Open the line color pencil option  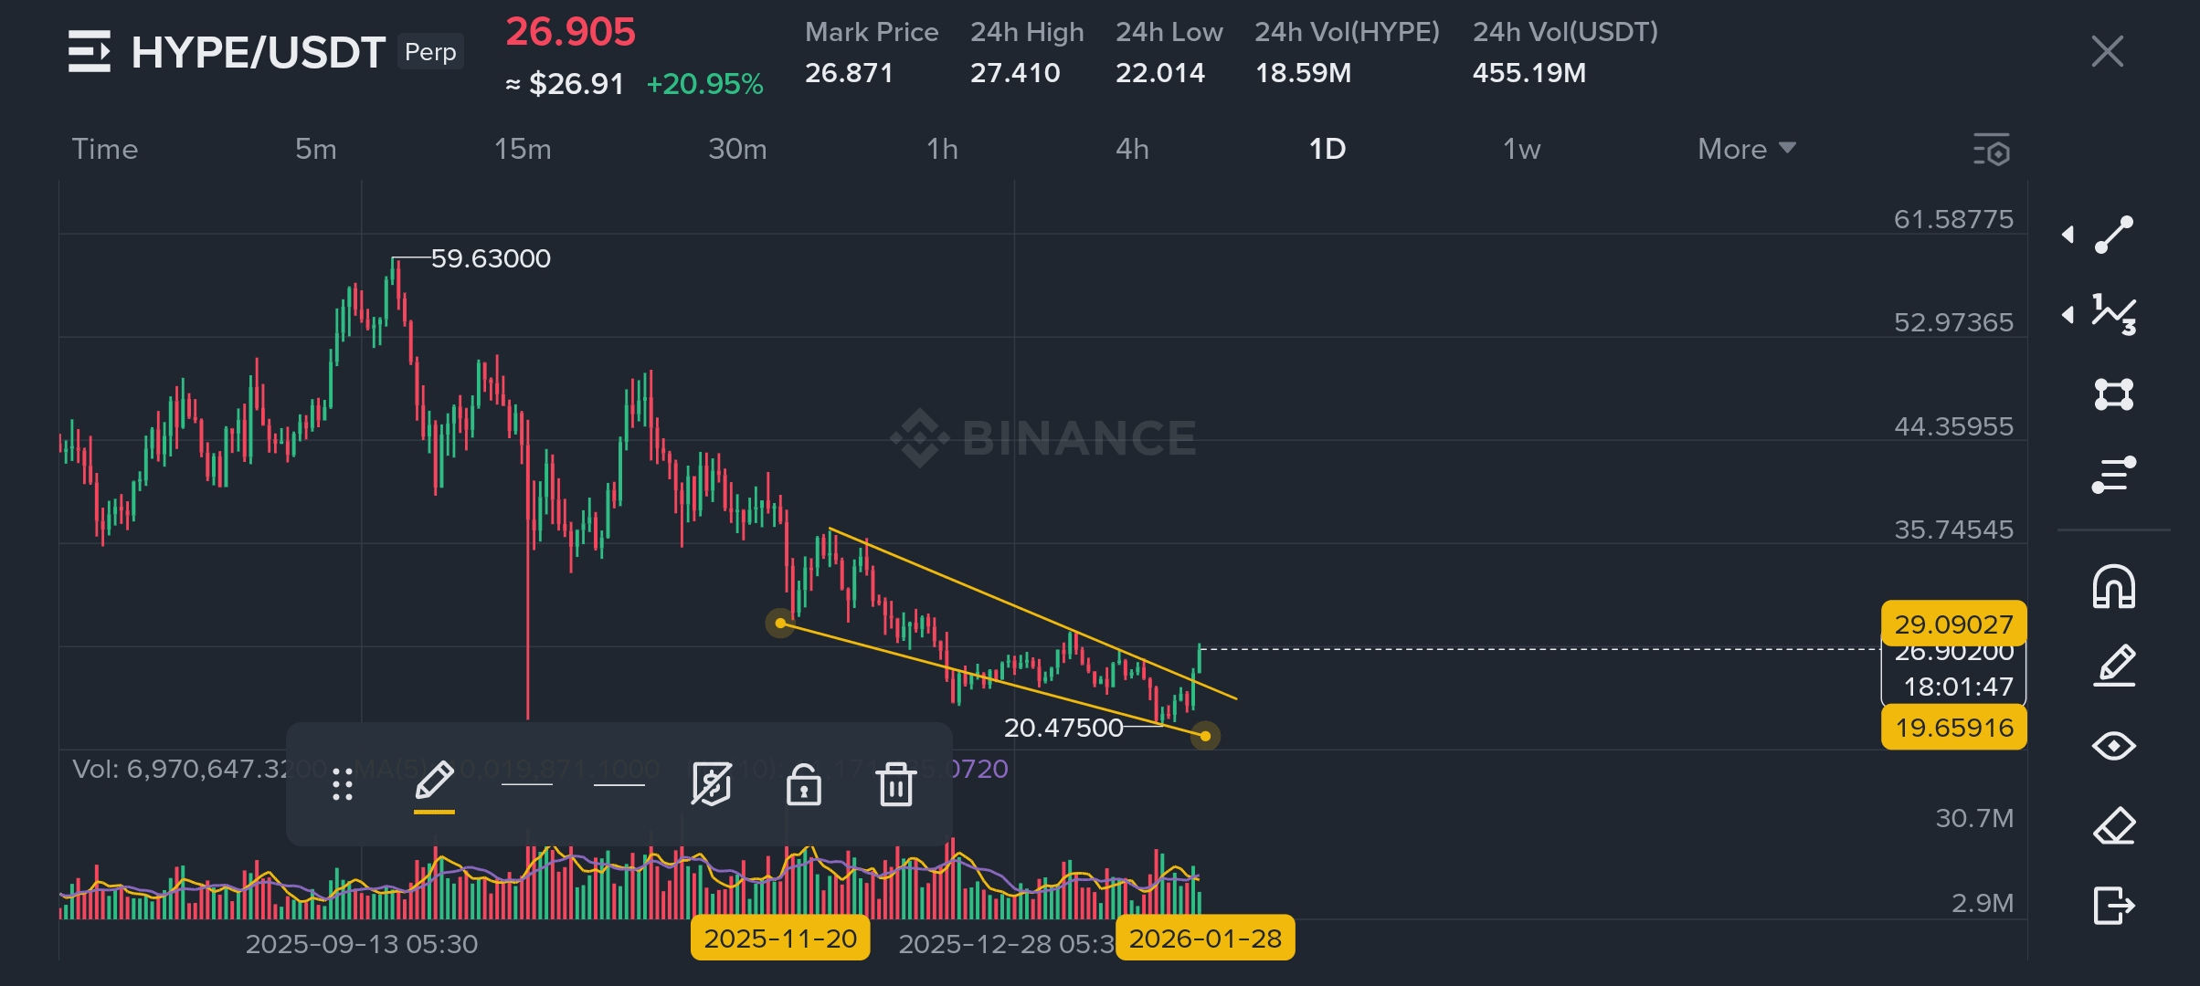coord(434,783)
